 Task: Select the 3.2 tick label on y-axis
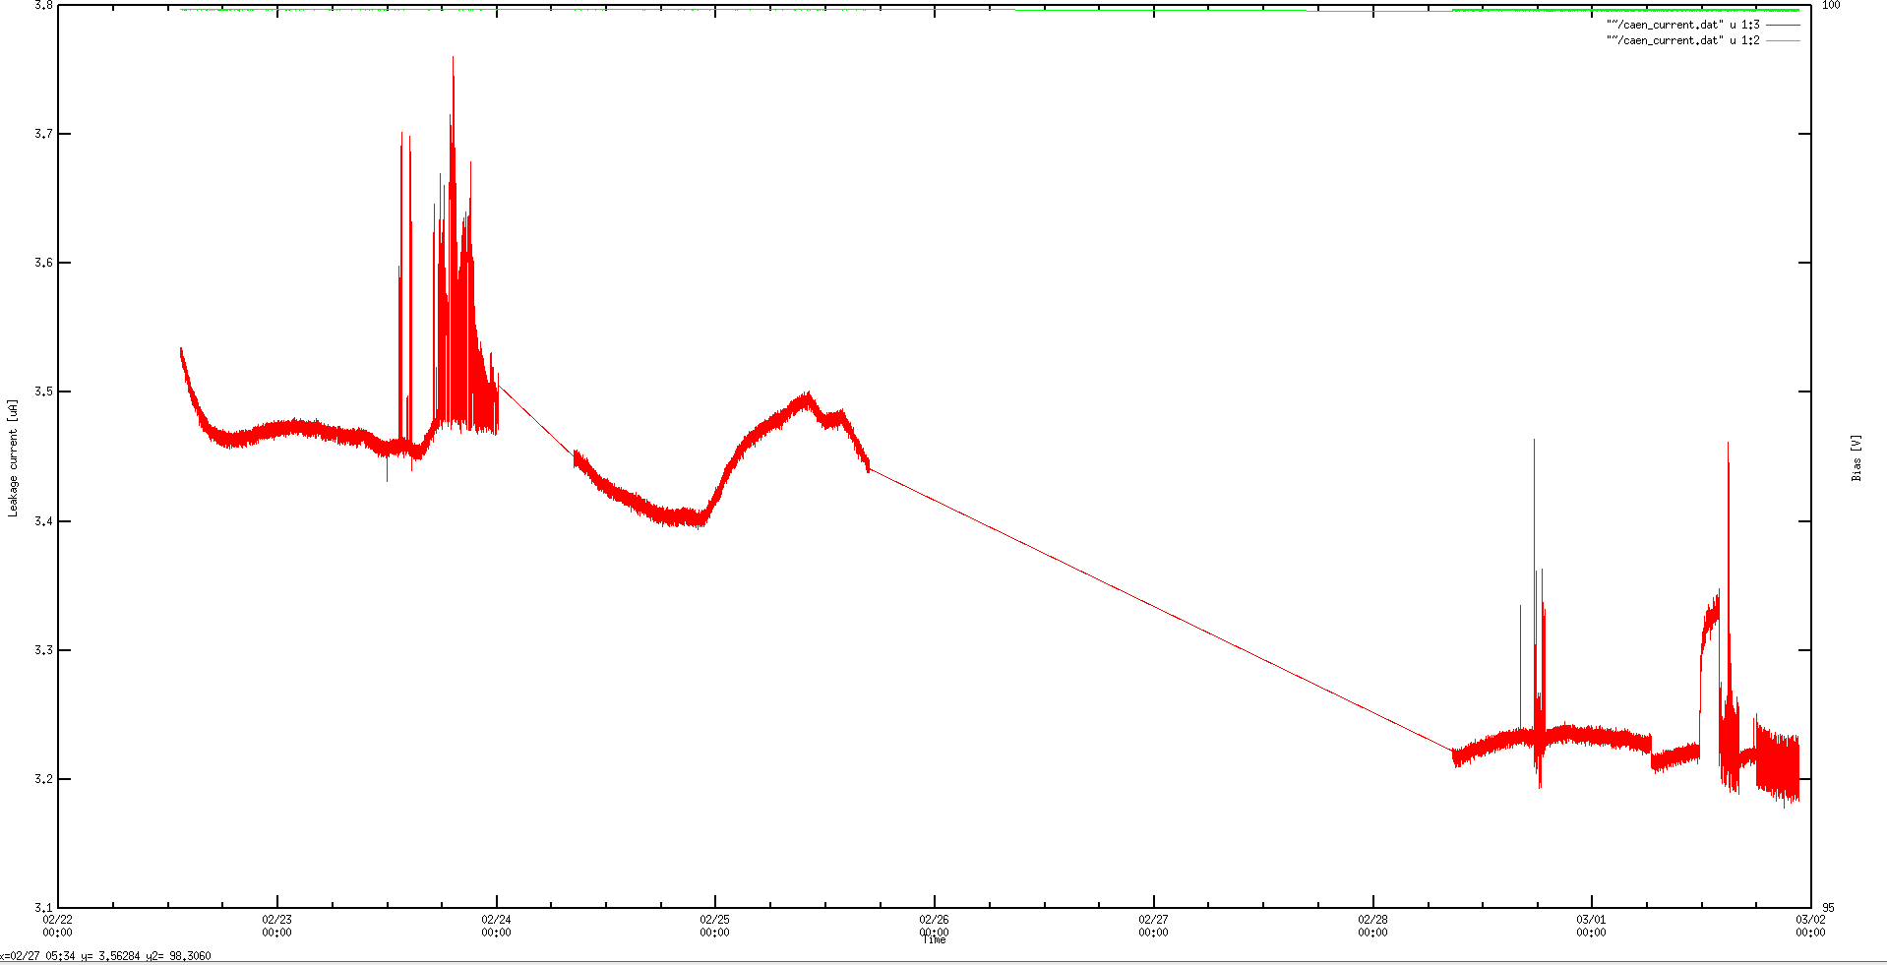click(44, 779)
